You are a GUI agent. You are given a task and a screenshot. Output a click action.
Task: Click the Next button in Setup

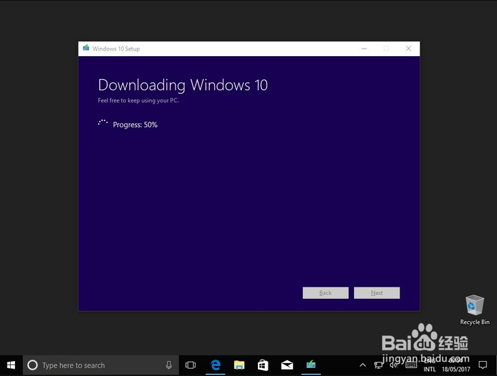pyautogui.click(x=377, y=293)
